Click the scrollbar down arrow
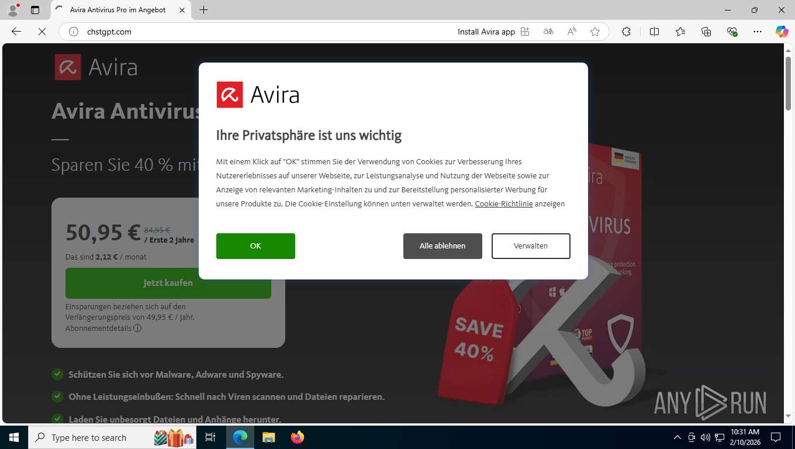The image size is (795, 449). (788, 416)
